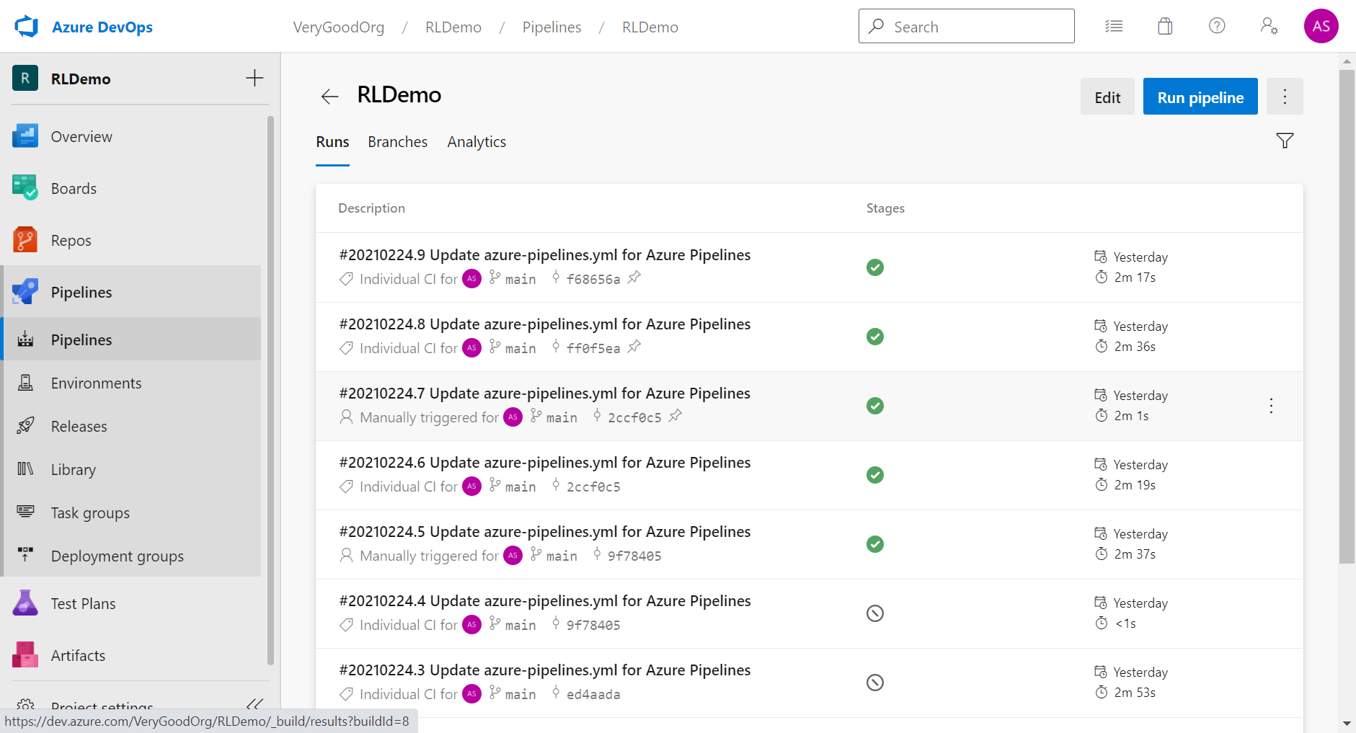Image resolution: width=1356 pixels, height=733 pixels.
Task: Open more actions menu next to Run pipeline
Action: (x=1285, y=97)
